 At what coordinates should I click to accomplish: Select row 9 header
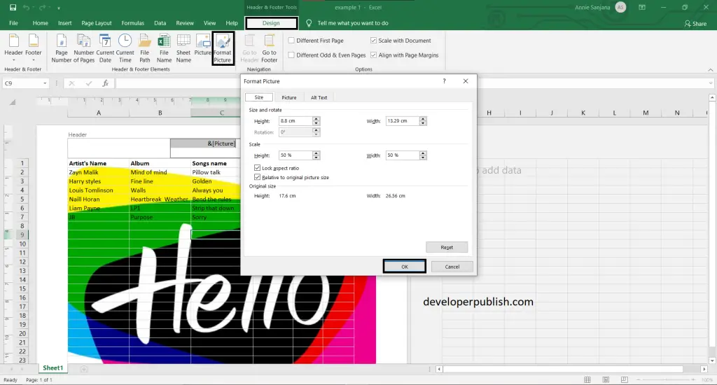[x=22, y=234]
